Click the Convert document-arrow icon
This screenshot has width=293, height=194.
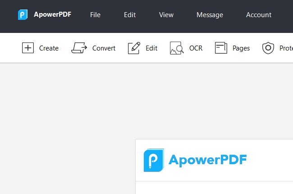tap(79, 48)
